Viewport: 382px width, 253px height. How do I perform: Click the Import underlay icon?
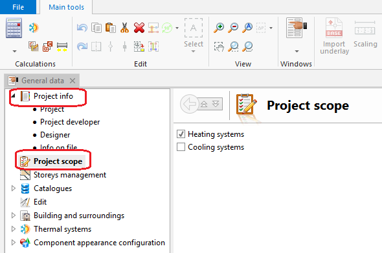coord(334,28)
